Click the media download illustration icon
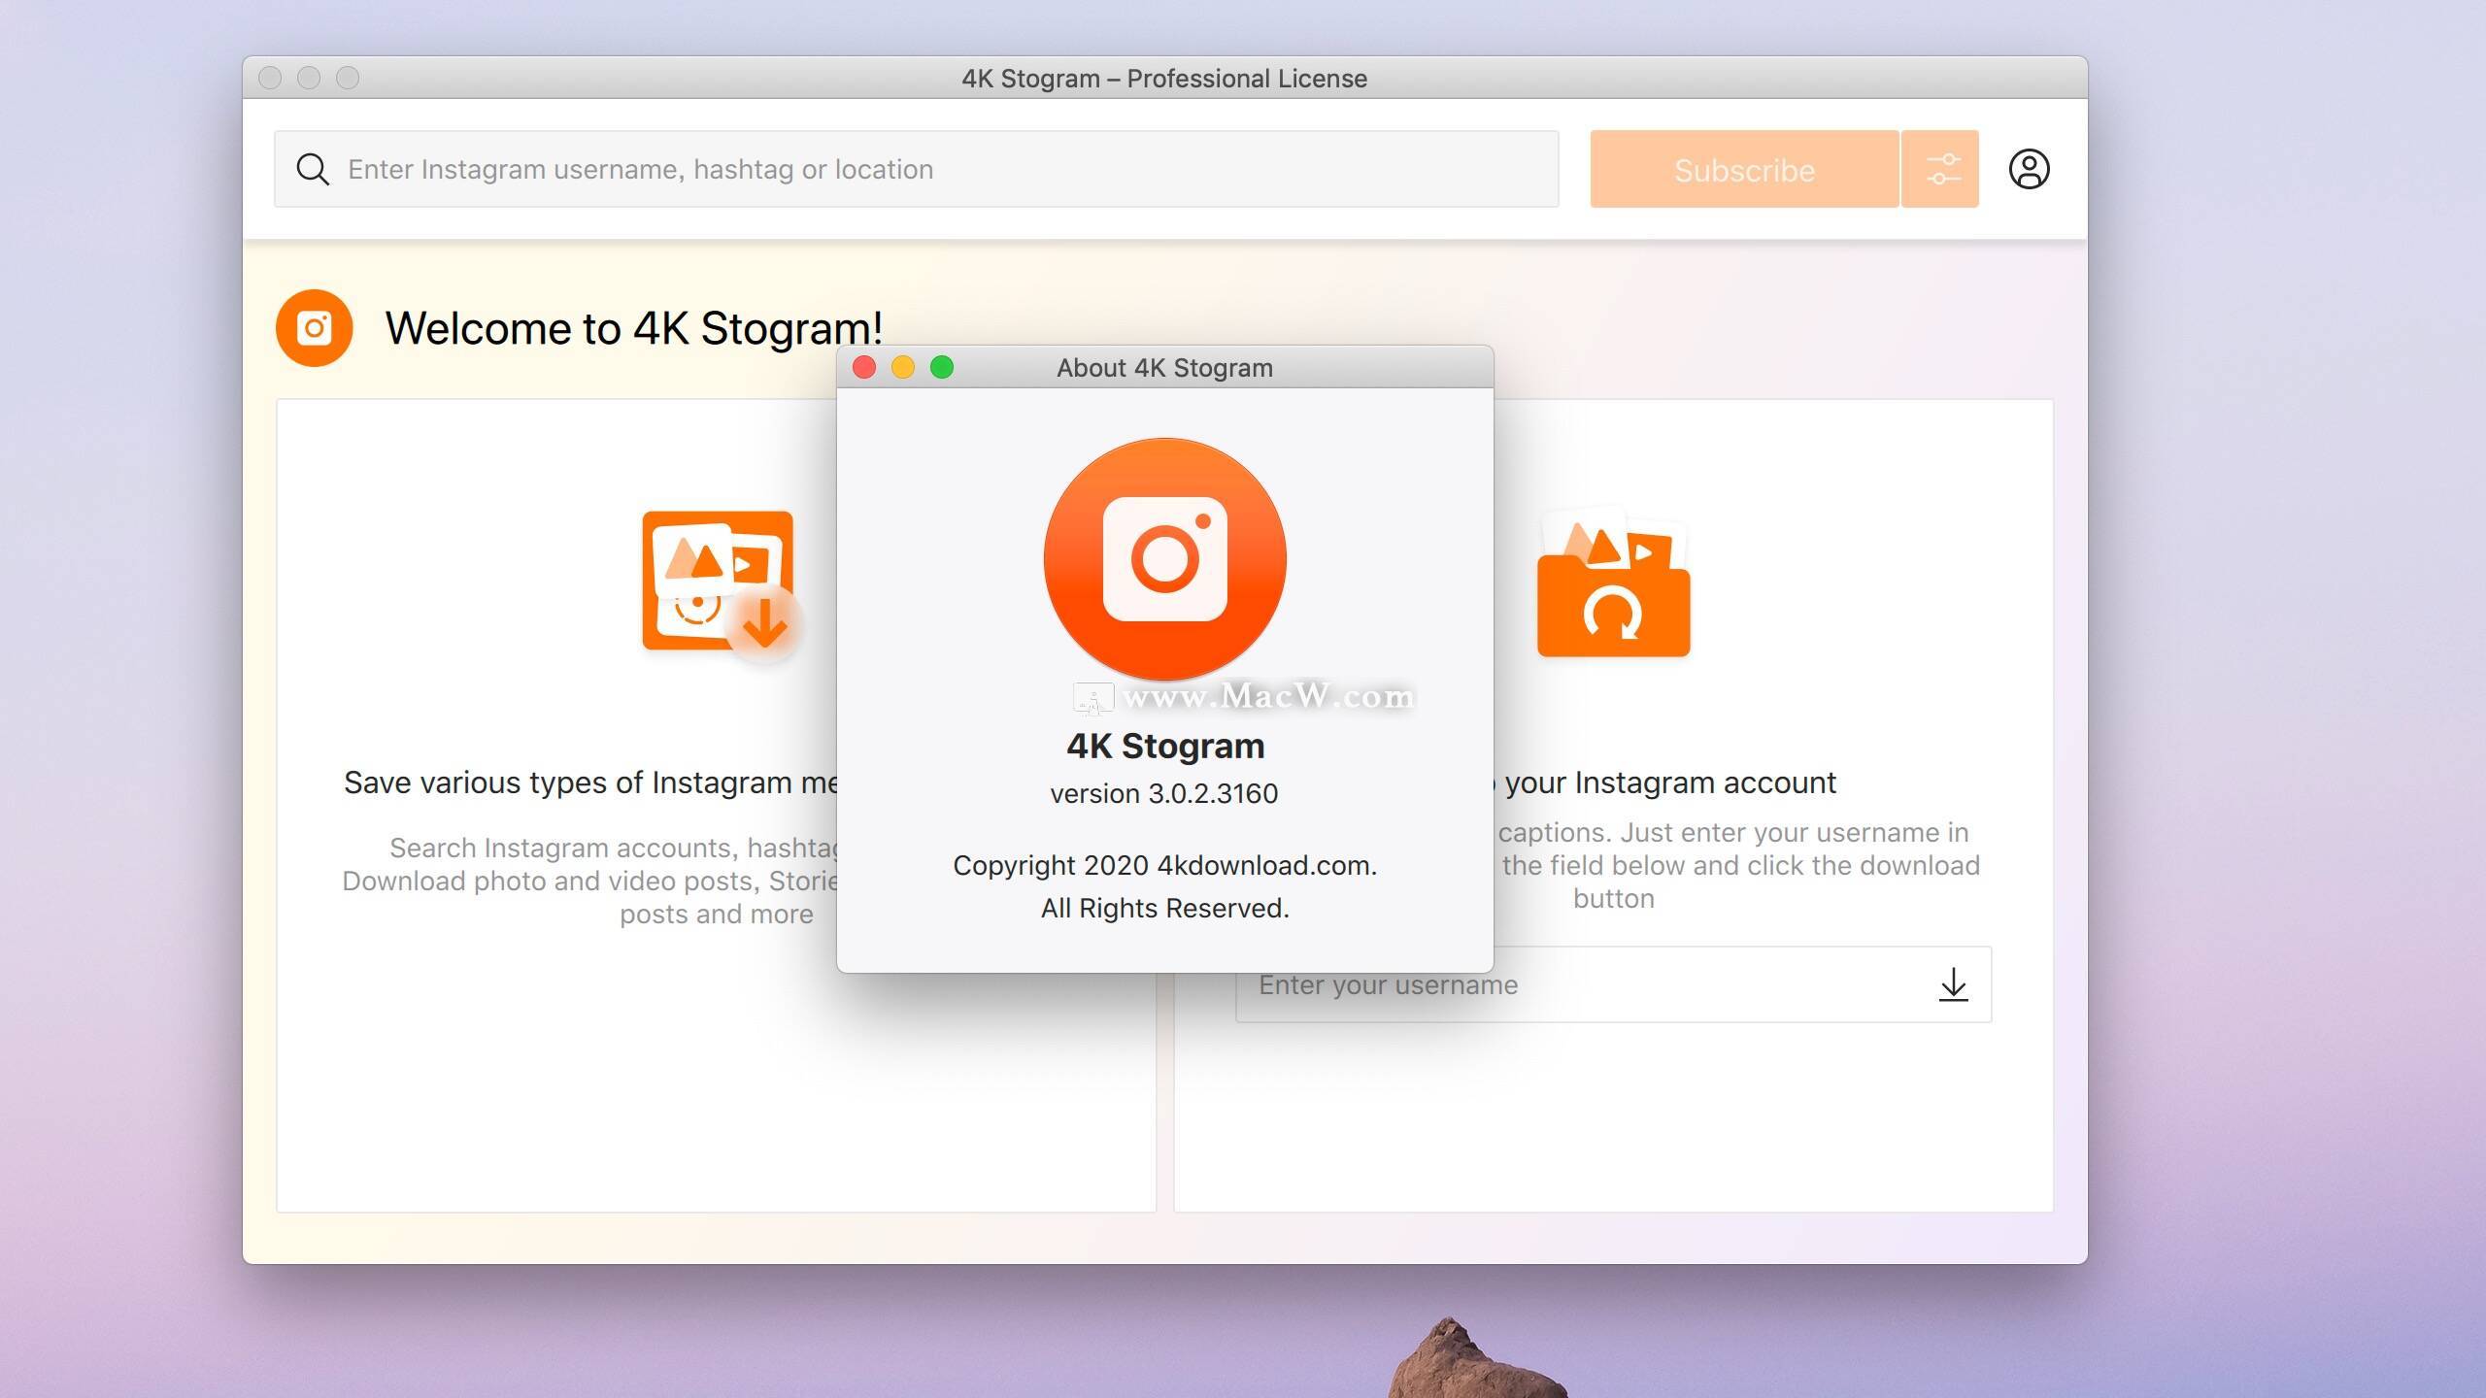Viewport: 2486px width, 1398px height. 722,585
